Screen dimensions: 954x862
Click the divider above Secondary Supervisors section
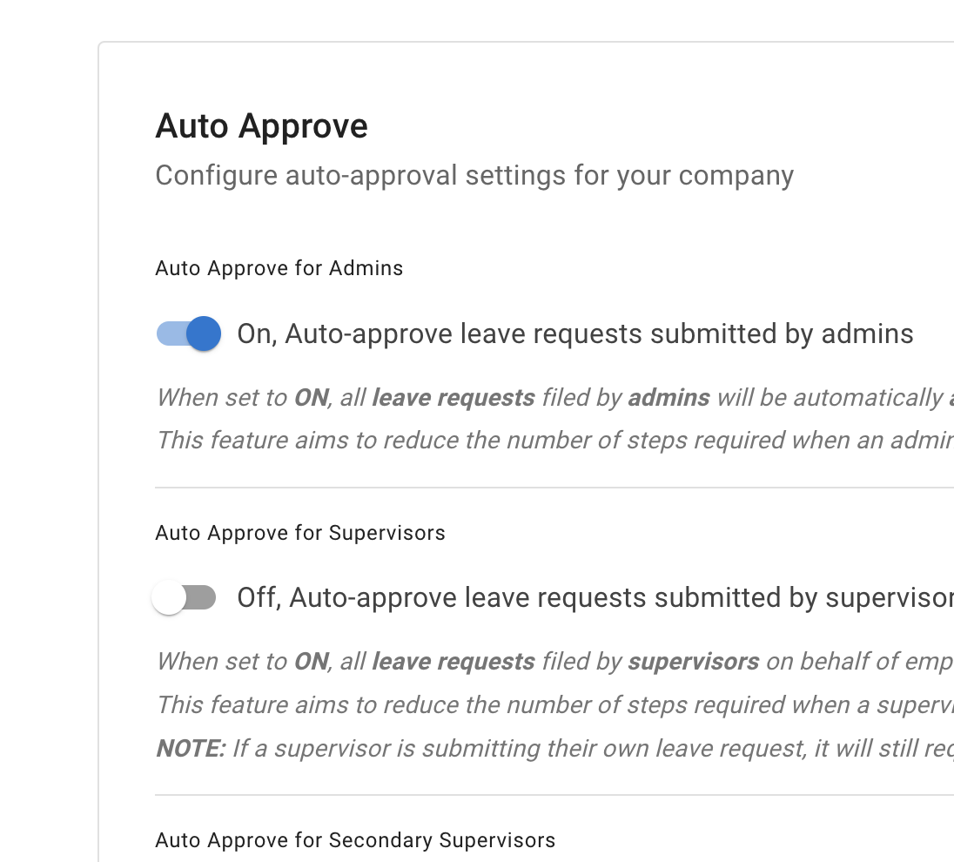click(554, 794)
